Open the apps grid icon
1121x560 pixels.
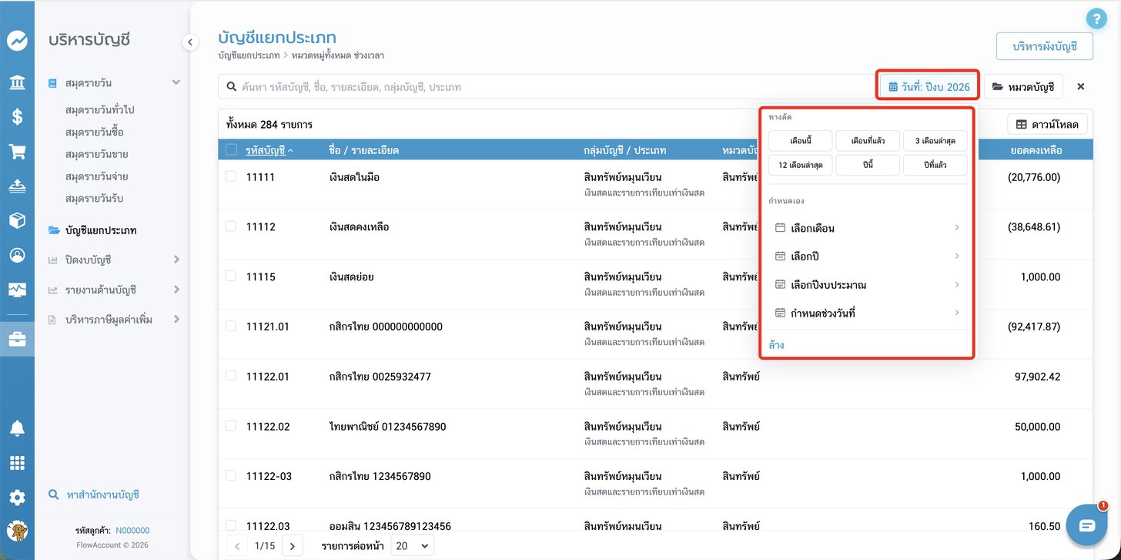(x=17, y=463)
